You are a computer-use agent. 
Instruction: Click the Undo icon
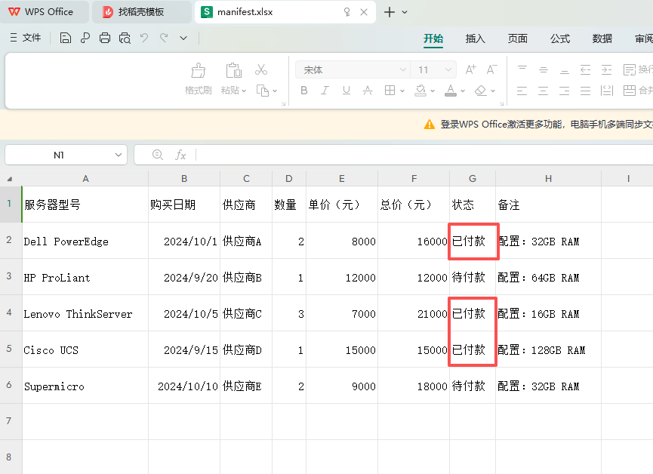[x=143, y=38]
